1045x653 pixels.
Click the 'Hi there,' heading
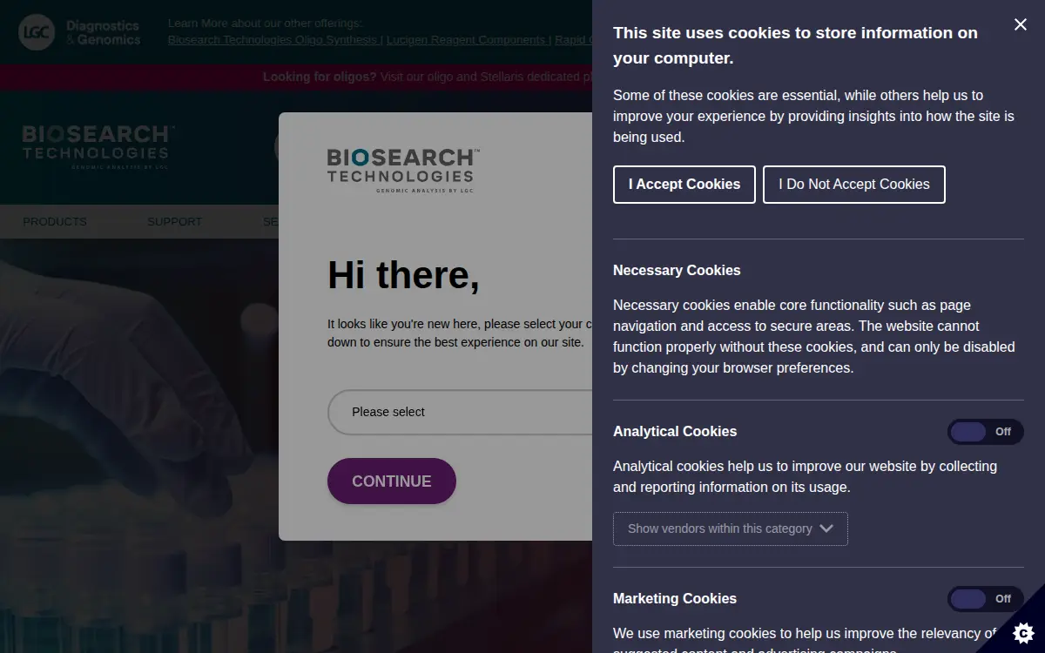point(403,275)
